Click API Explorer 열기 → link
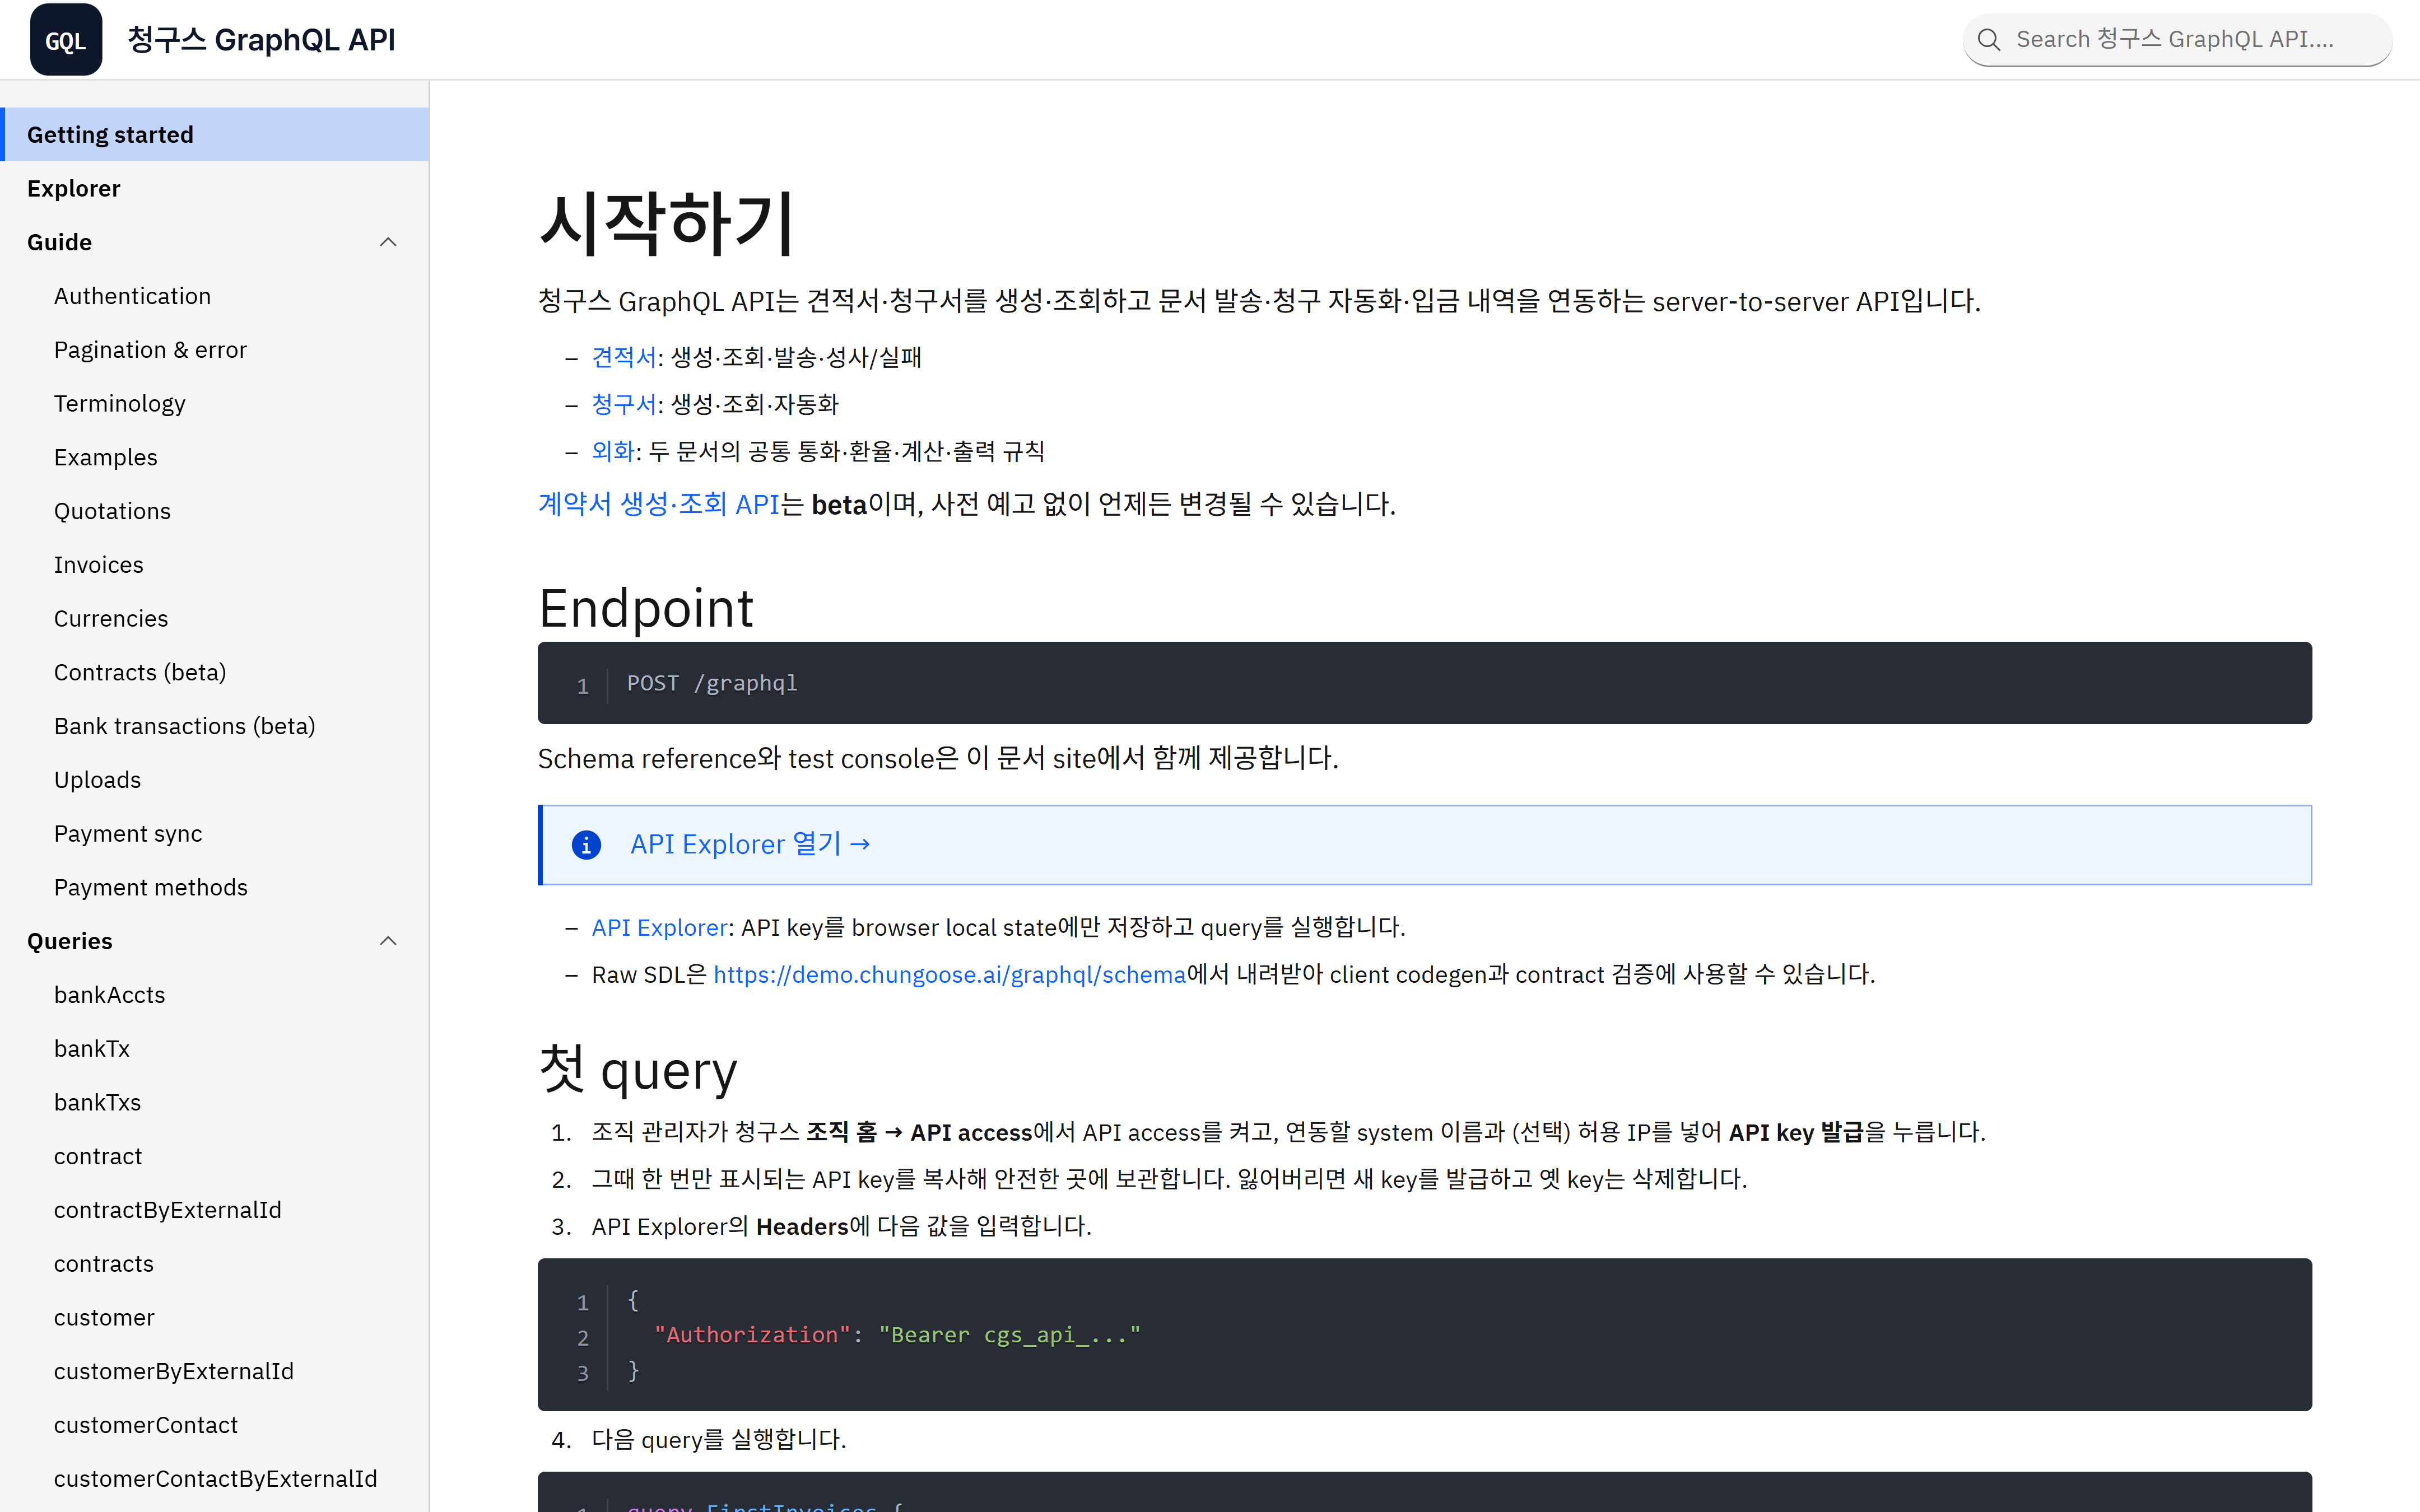This screenshot has width=2420, height=1512. tap(750, 845)
